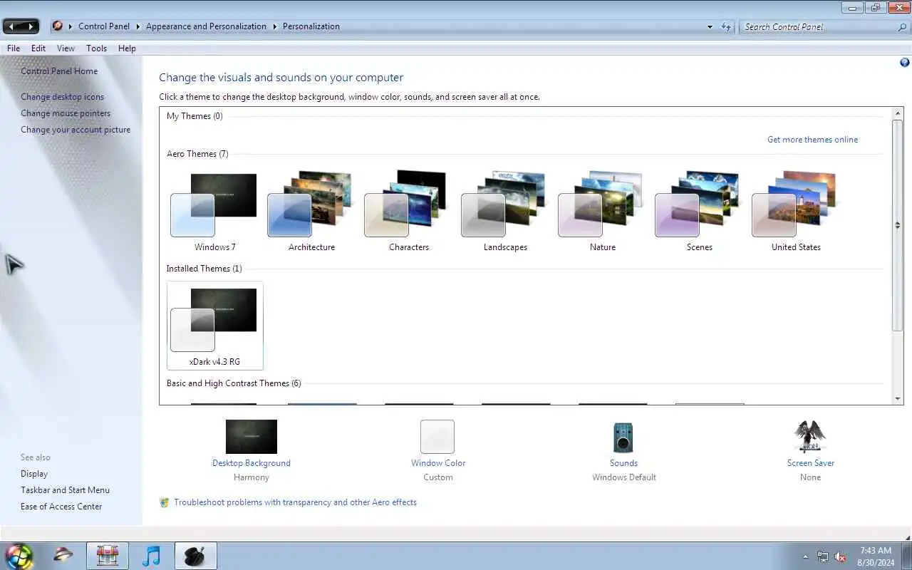
Task: Open Troubleshoot transparency and Aero effects link
Action: pos(295,502)
